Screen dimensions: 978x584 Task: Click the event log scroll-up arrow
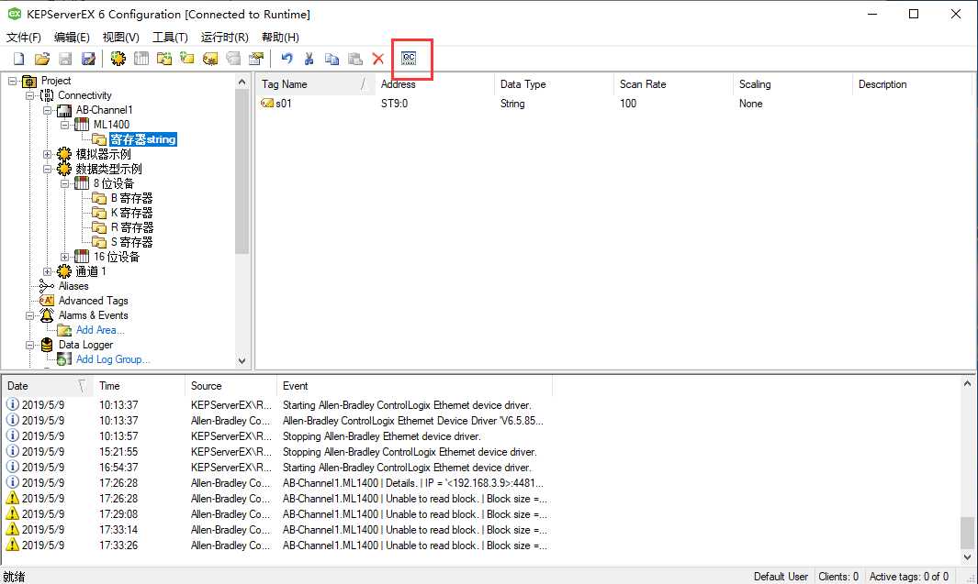tap(967, 384)
